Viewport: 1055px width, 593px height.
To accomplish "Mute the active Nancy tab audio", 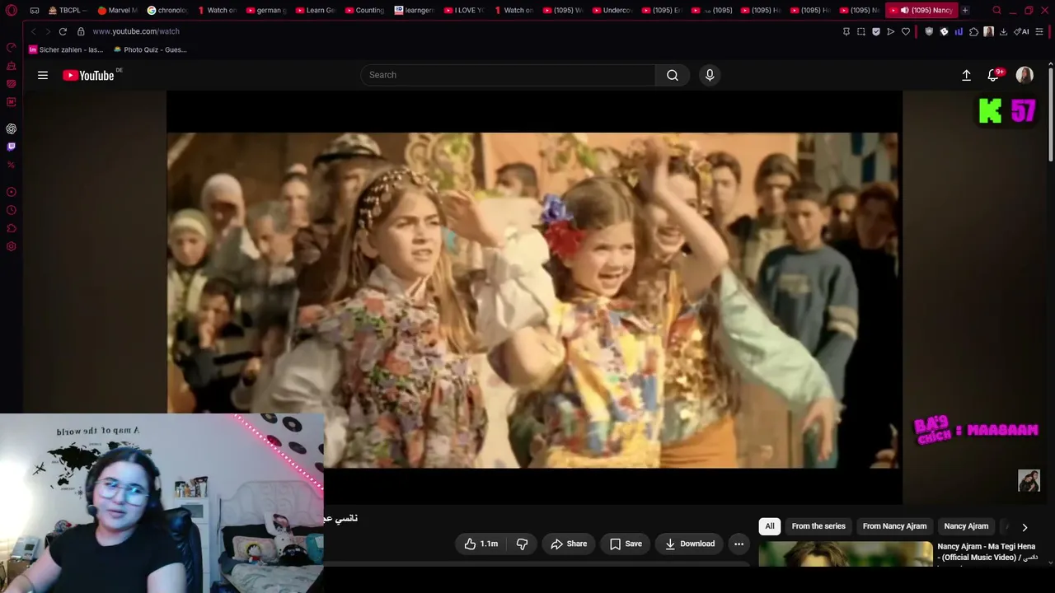I will [x=905, y=11].
